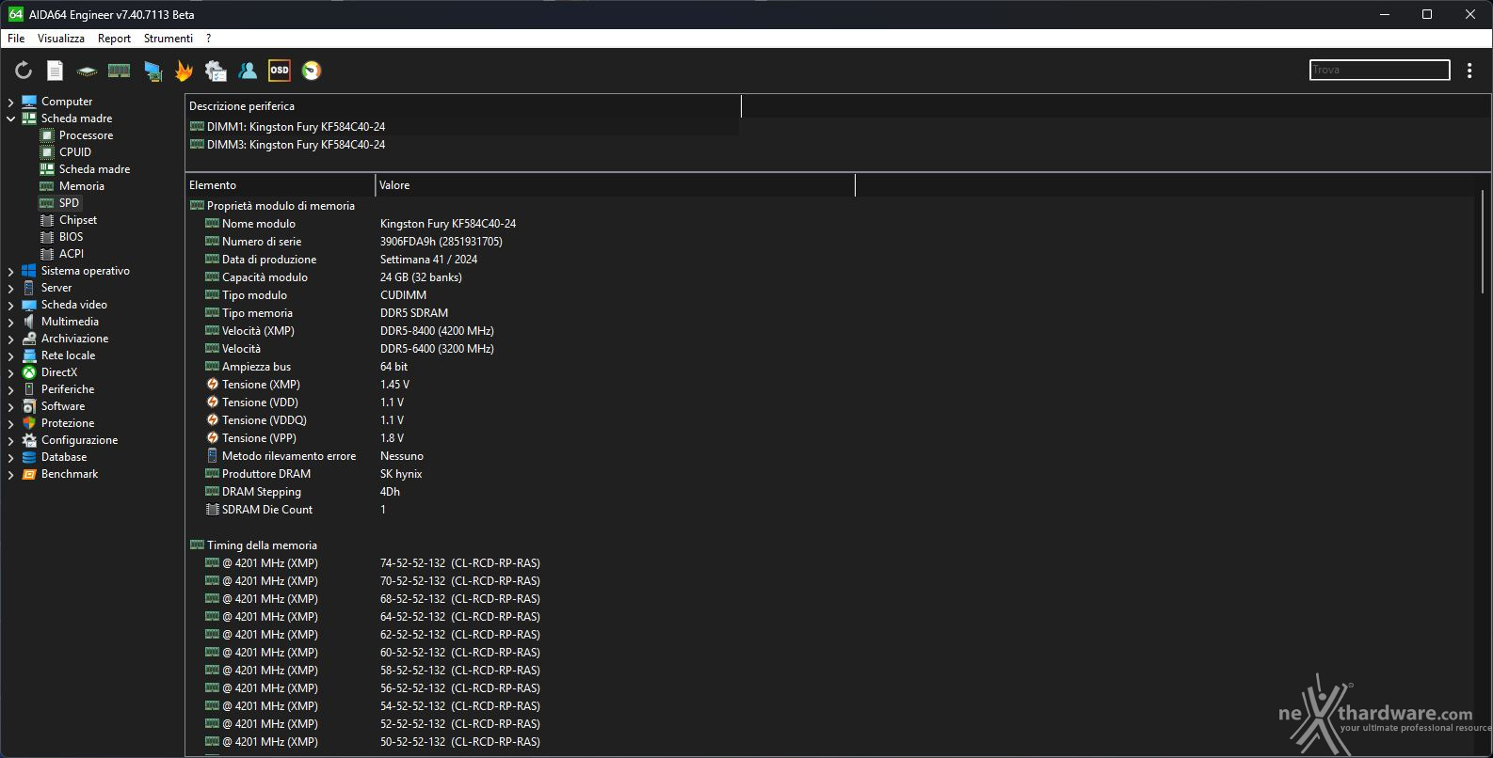Collapse the Scheda madre tree node
The height and width of the screenshot is (758, 1493).
(10, 118)
